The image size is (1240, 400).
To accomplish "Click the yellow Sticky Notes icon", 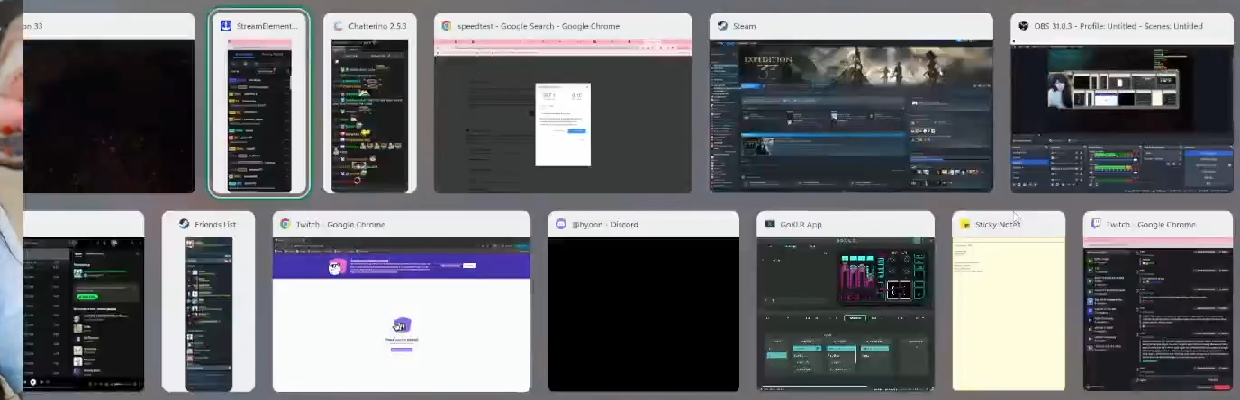I will [x=965, y=225].
